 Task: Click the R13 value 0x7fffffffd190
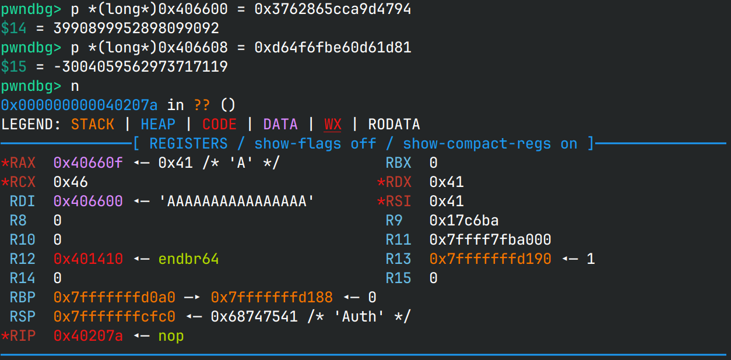point(490,259)
